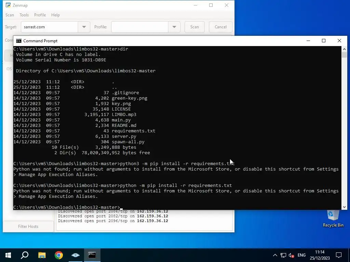Click the spawn-all.py entry in dir listing
Image resolution: width=350 pixels, height=262 pixels.
click(128, 142)
